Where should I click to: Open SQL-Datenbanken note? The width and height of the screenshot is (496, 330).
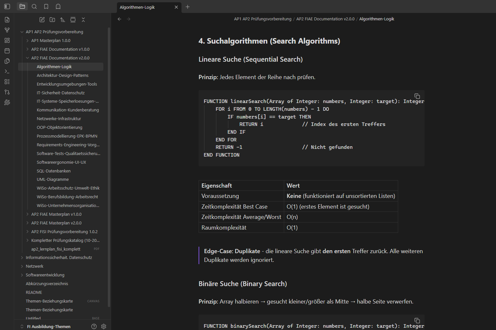tap(54, 171)
